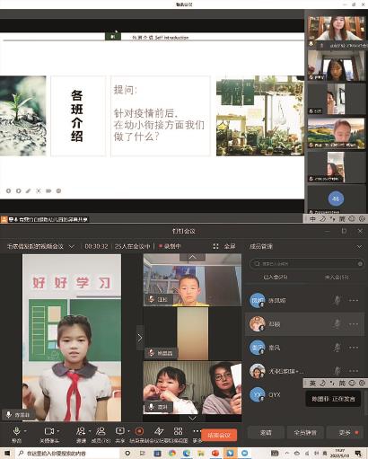Switch IME English mode in lower language bar
Screen dimensions: 368x459
tap(312, 383)
